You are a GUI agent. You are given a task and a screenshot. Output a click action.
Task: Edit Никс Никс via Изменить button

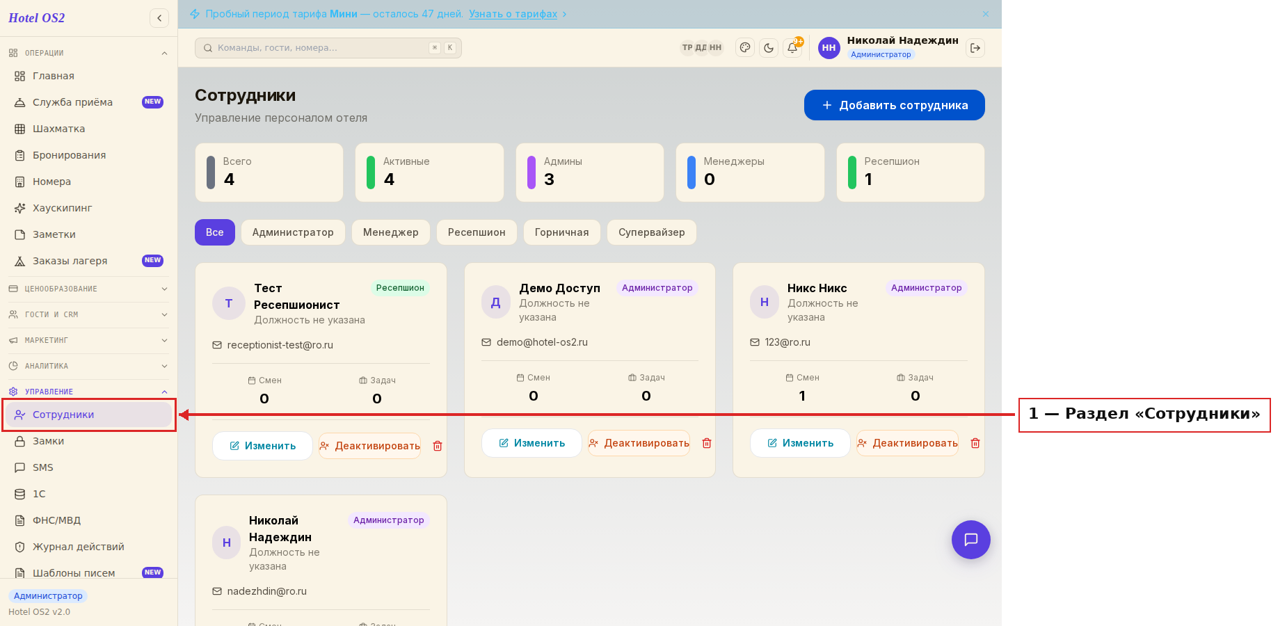(800, 443)
